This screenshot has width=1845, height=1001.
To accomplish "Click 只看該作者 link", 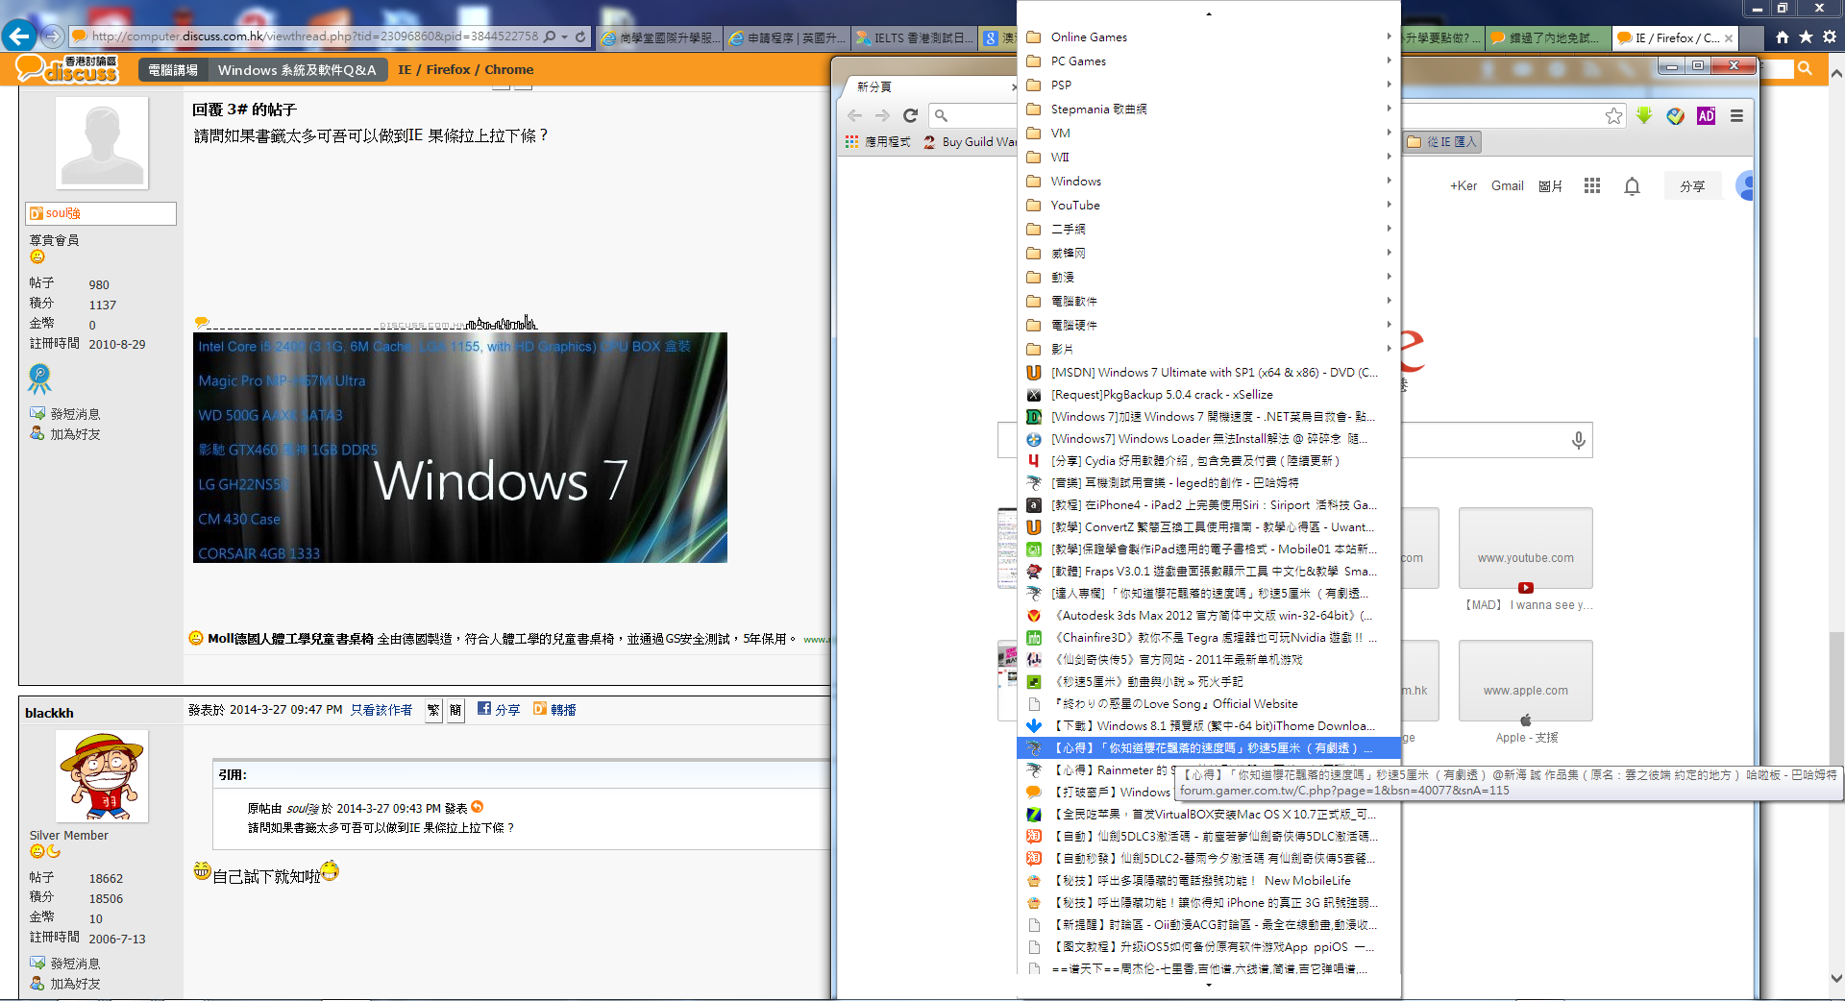I will coord(381,710).
